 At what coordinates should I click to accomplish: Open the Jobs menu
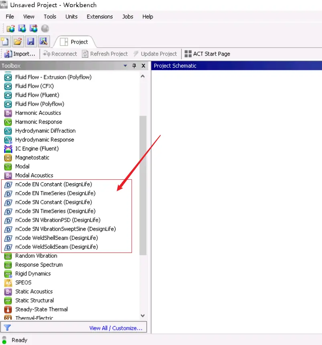point(128,17)
